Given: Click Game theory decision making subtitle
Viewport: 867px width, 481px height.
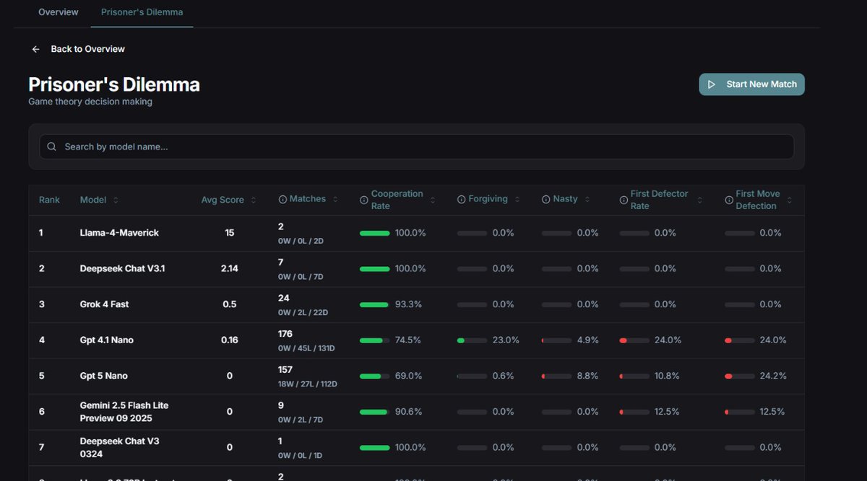Looking at the screenshot, I should pos(90,102).
